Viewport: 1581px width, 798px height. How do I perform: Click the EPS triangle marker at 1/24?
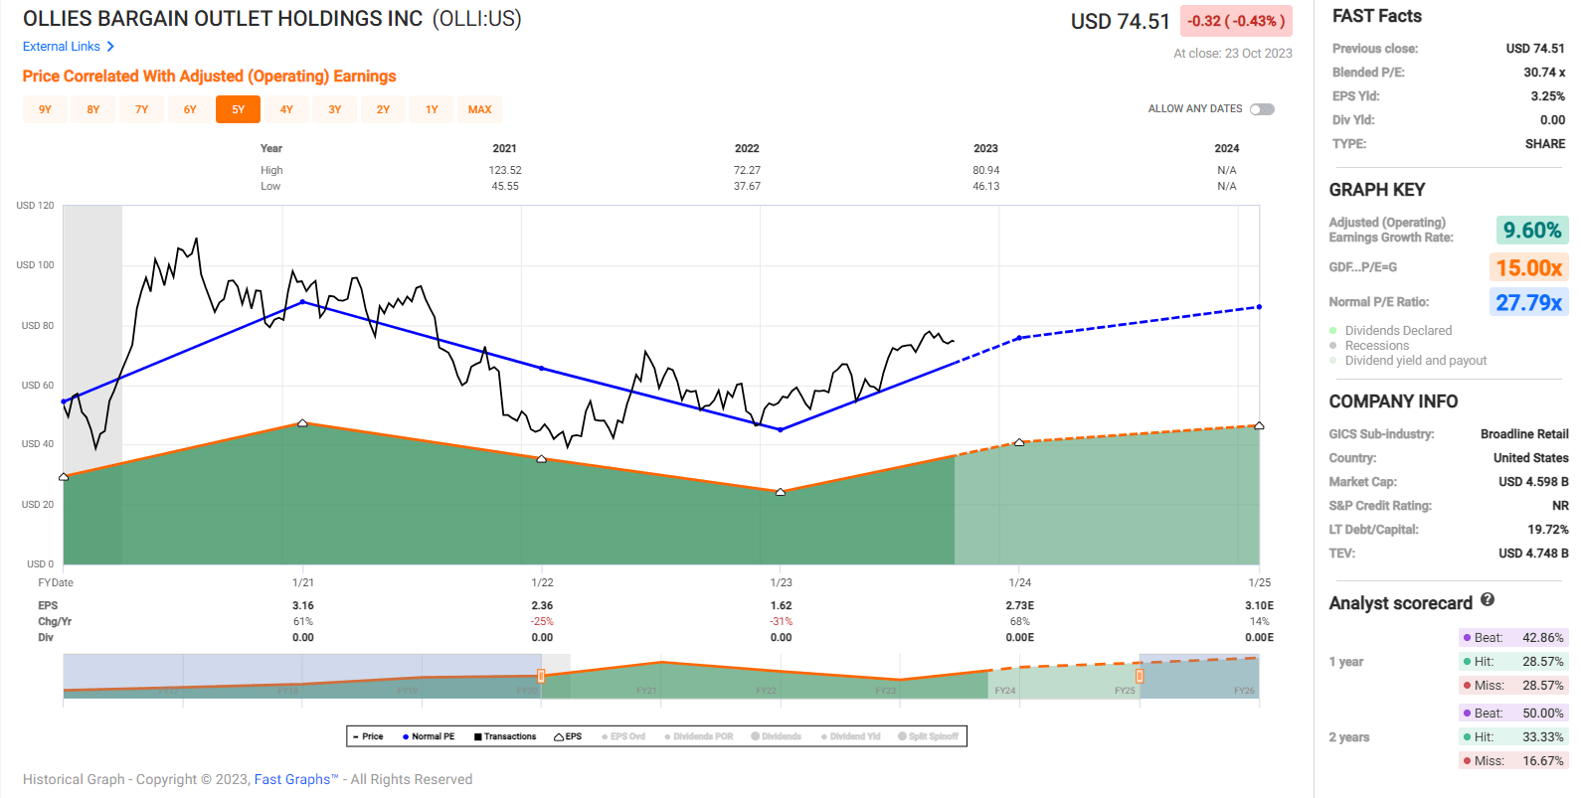[x=1019, y=442]
